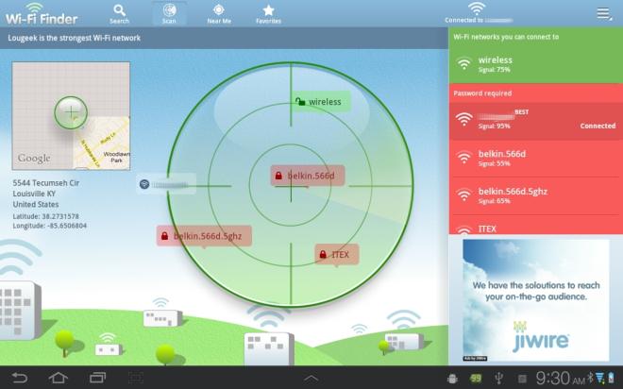
Task: Tap the green 99 status bar icon
Action: (476, 379)
